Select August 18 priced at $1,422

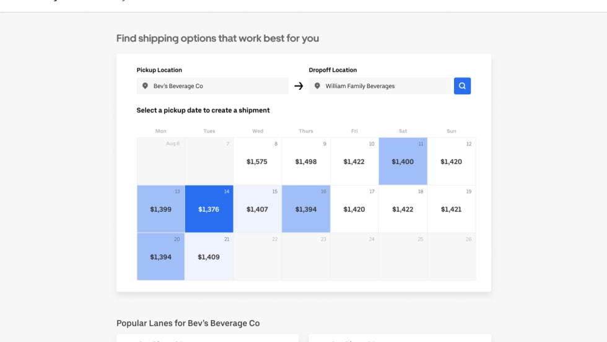403,209
